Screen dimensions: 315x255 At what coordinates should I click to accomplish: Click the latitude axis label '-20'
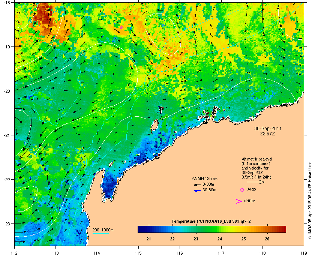7,91
